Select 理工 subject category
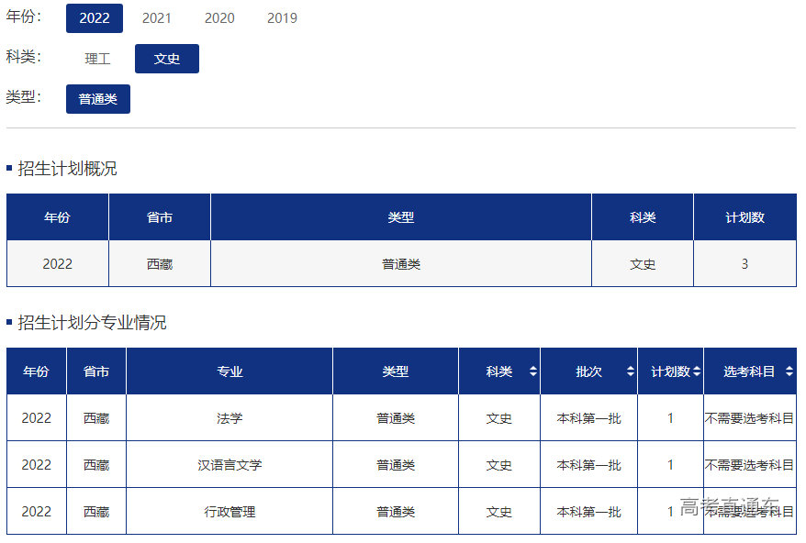 click(97, 59)
